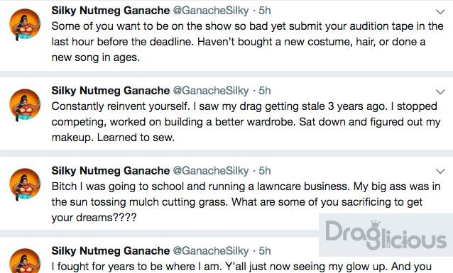
Task: Expand options chevron on lawncare business tweet
Action: pos(440,172)
